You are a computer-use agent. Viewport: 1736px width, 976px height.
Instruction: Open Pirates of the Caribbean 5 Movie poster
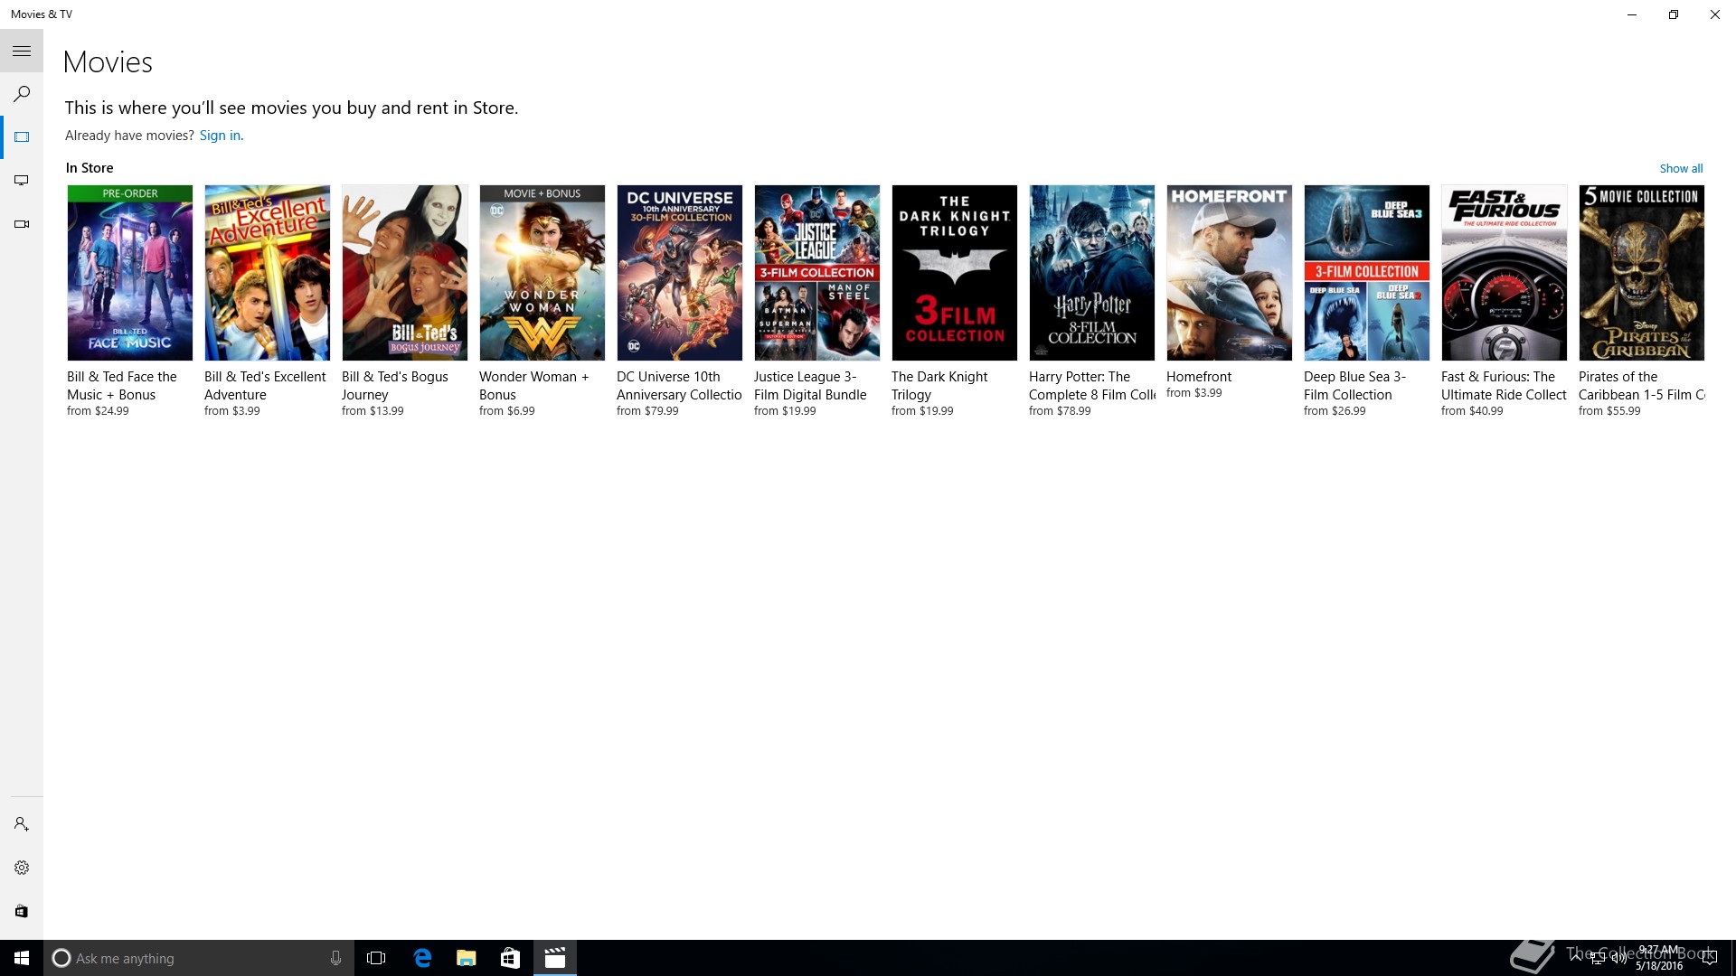(x=1642, y=273)
